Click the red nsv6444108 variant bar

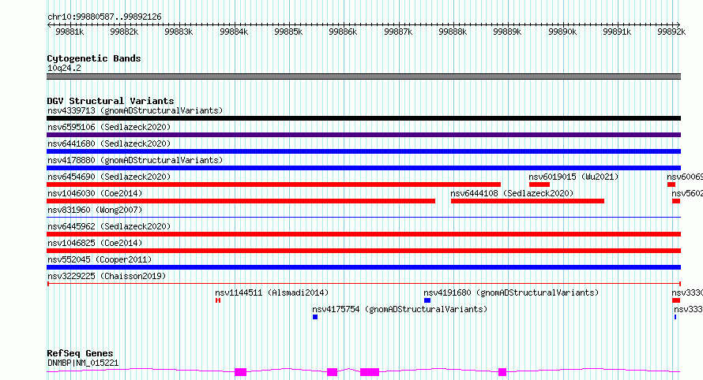pyautogui.click(x=528, y=201)
